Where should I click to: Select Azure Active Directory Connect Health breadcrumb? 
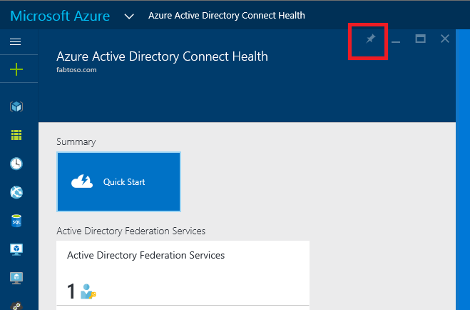click(x=226, y=16)
